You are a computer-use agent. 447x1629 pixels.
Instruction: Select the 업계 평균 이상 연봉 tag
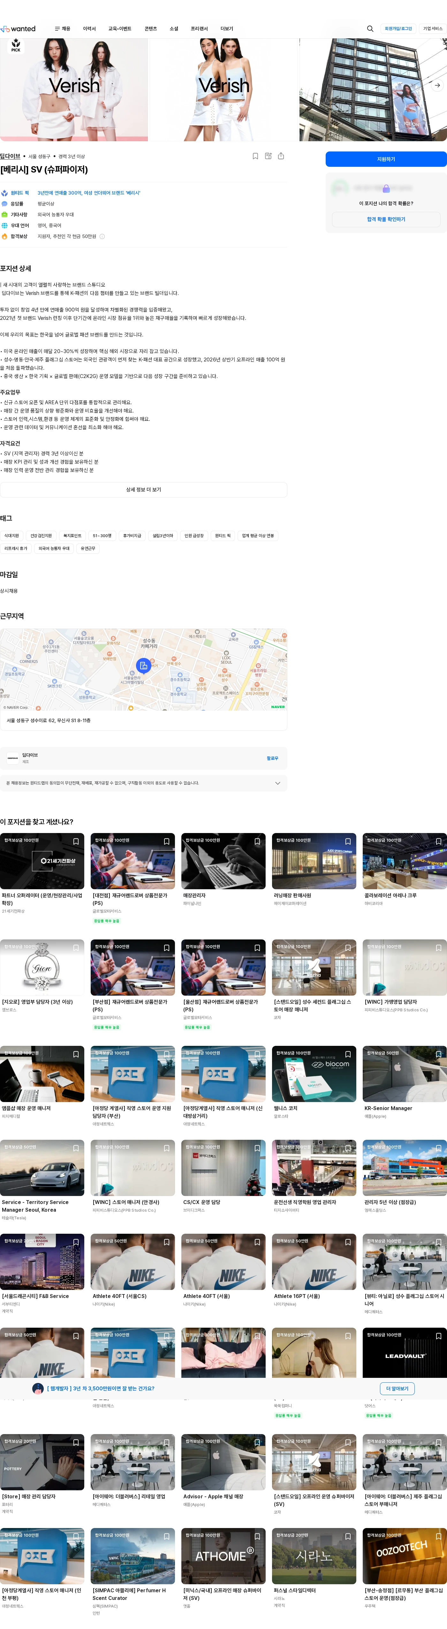[258, 536]
